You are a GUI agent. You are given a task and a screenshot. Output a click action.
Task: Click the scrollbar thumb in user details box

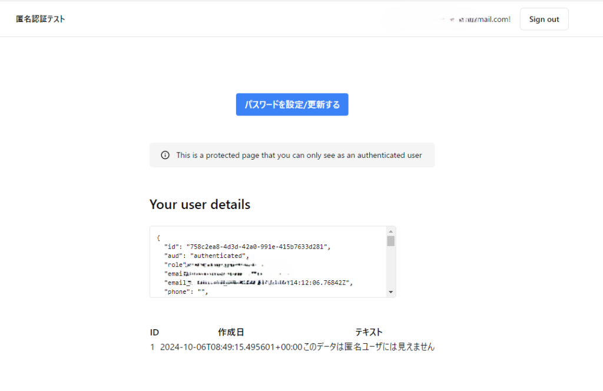pyautogui.click(x=391, y=241)
